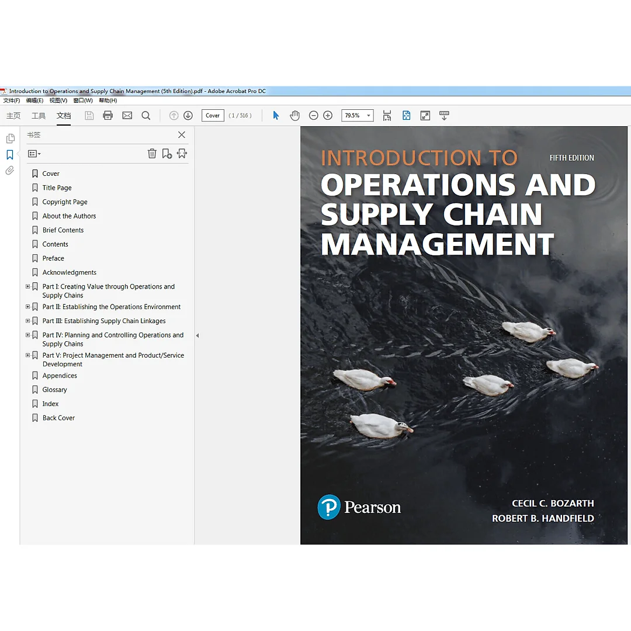Screen dimensions: 631x631
Task: Select Part III: Establishing Supply Chain Linkages
Action: pos(104,321)
